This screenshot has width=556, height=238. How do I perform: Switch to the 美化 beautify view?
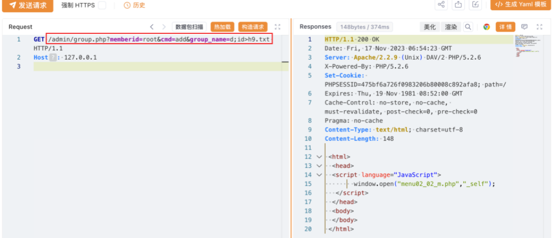pyautogui.click(x=430, y=27)
